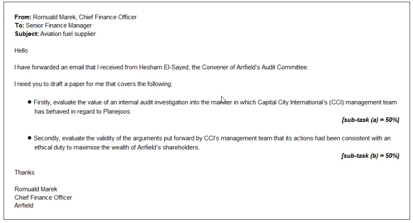Click the word "Planejoos" in the first bullet
This screenshot has width=413, height=223.
[x=117, y=112]
